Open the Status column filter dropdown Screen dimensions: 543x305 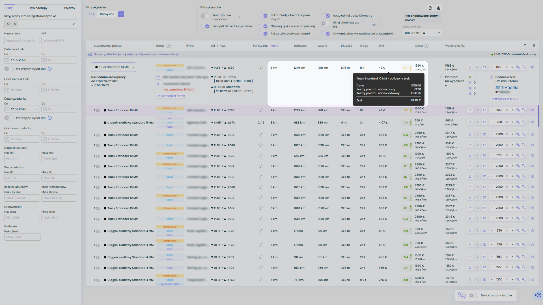(x=168, y=46)
